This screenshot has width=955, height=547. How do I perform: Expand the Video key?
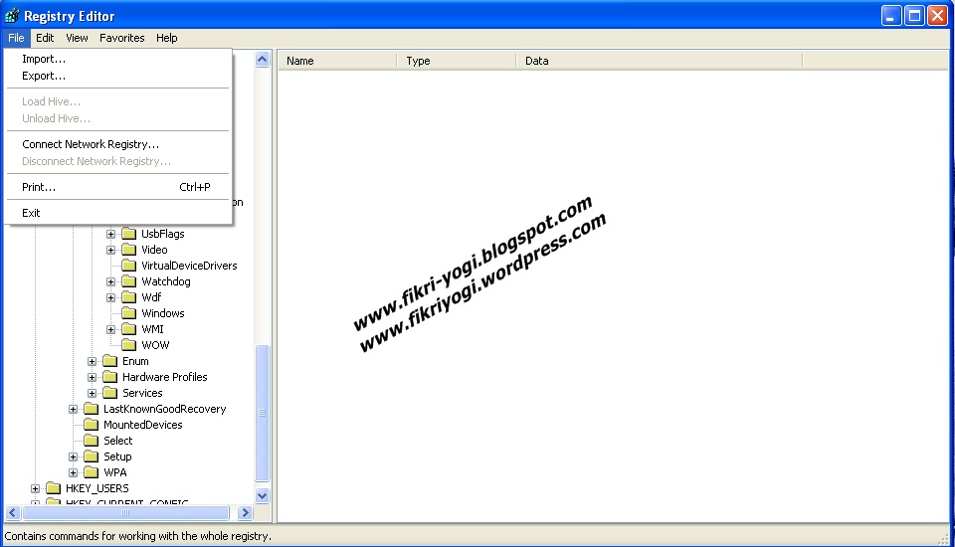tap(110, 250)
